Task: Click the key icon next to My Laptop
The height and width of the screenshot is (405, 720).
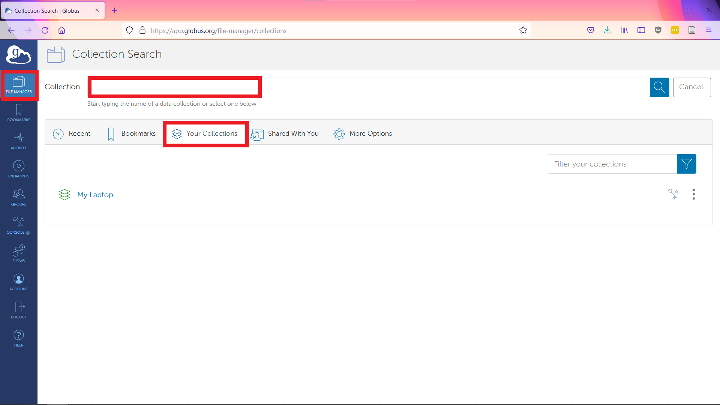Action: click(x=673, y=194)
